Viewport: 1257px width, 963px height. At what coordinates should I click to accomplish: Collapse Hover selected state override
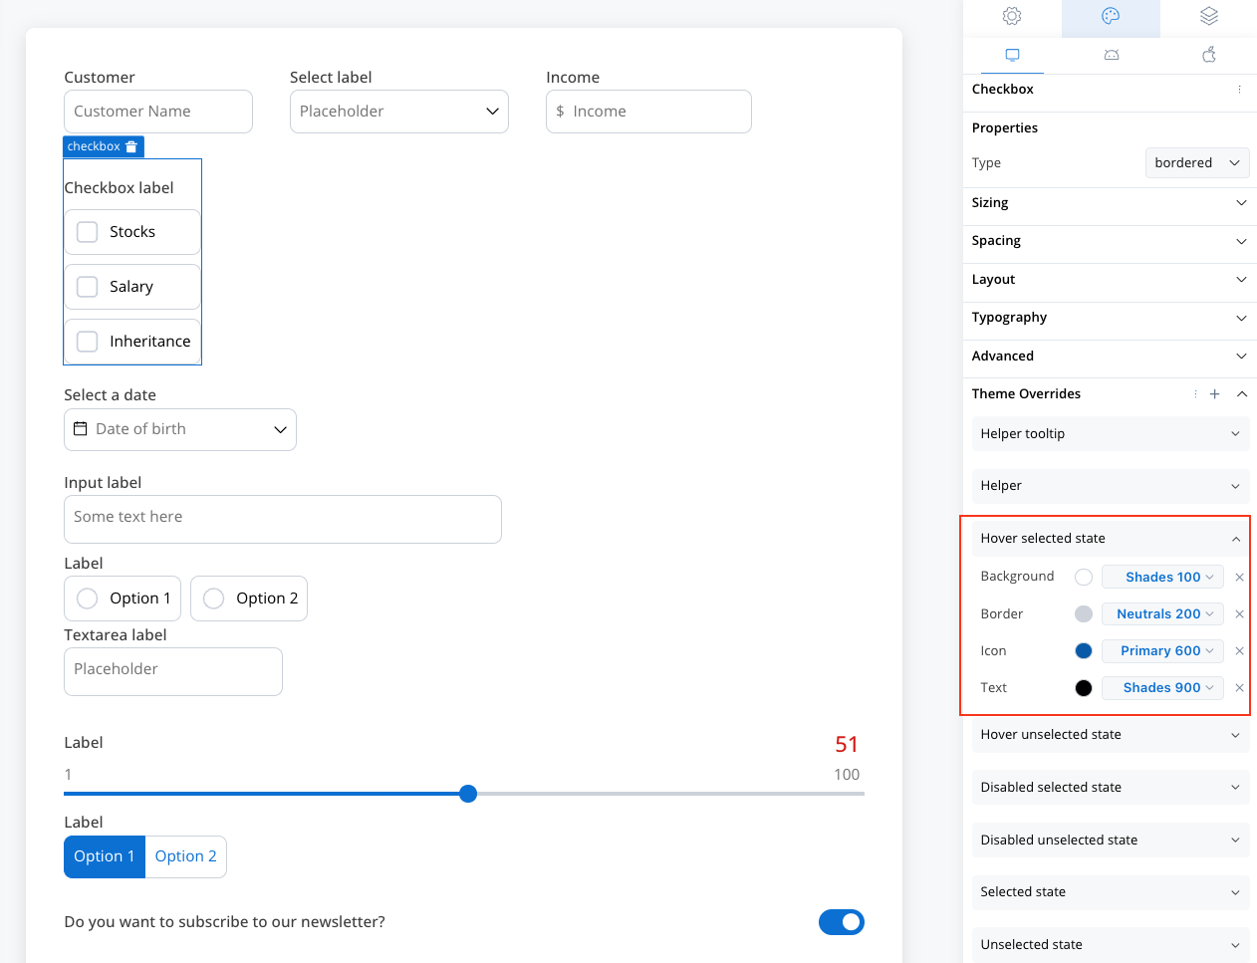(x=1110, y=539)
